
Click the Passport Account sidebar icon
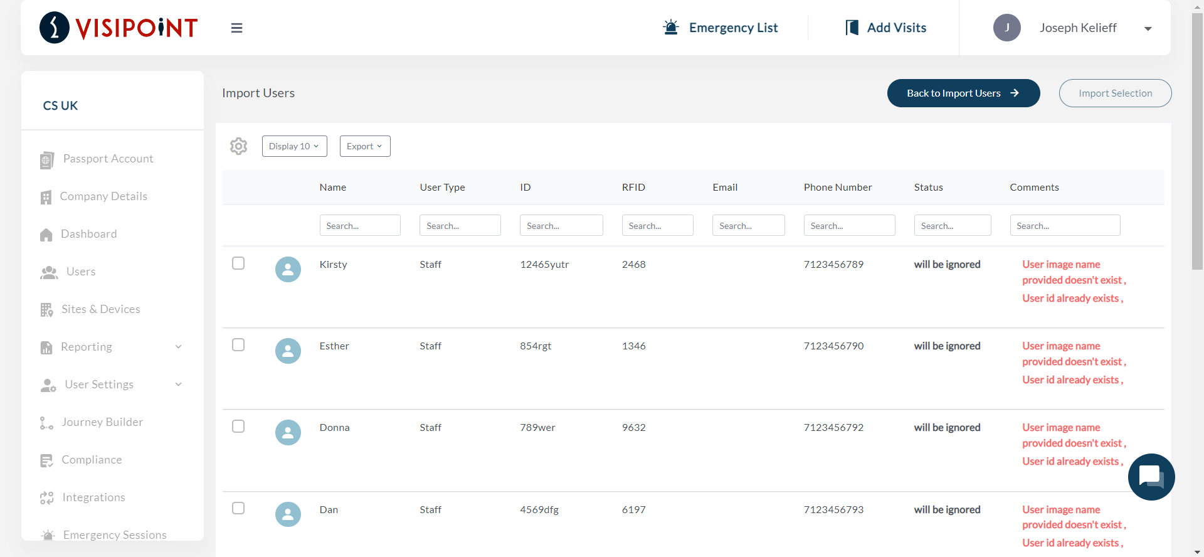click(x=47, y=160)
